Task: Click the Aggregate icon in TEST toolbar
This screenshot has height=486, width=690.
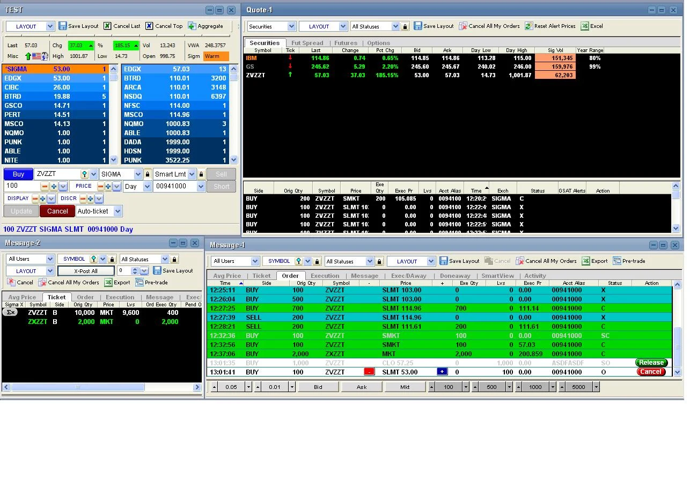Action: pos(192,26)
